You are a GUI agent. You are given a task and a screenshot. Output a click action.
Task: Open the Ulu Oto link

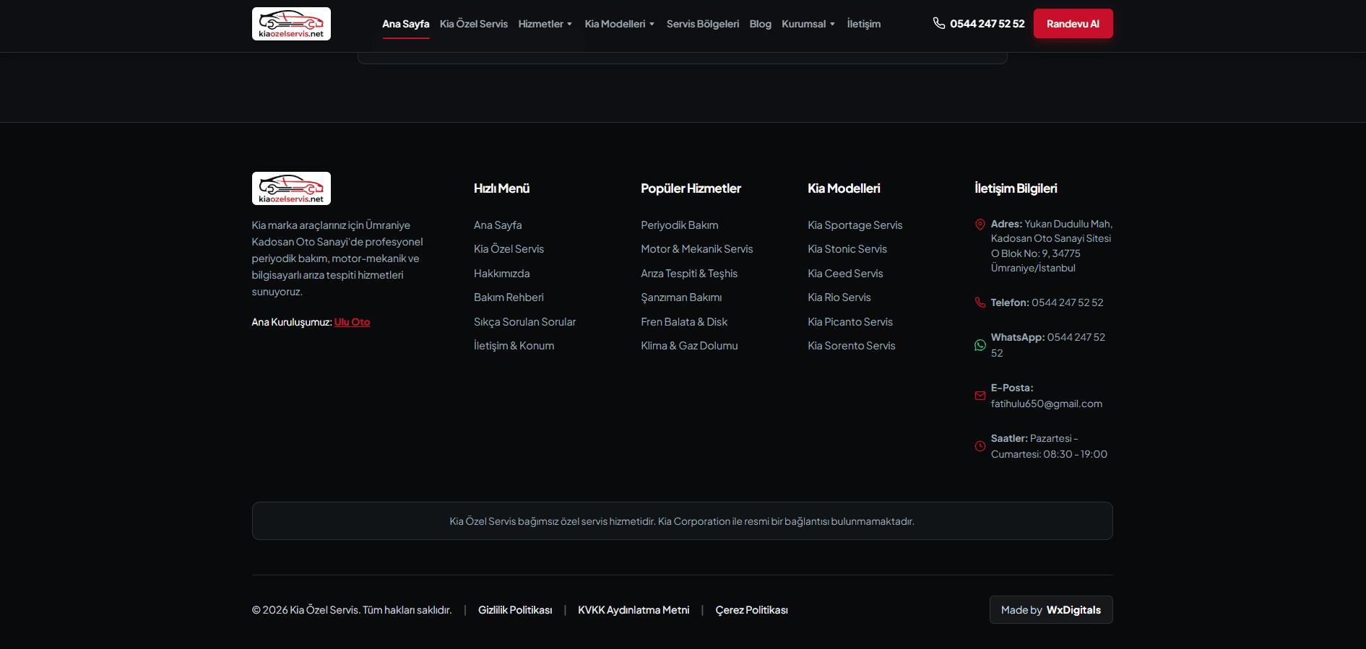tap(353, 322)
